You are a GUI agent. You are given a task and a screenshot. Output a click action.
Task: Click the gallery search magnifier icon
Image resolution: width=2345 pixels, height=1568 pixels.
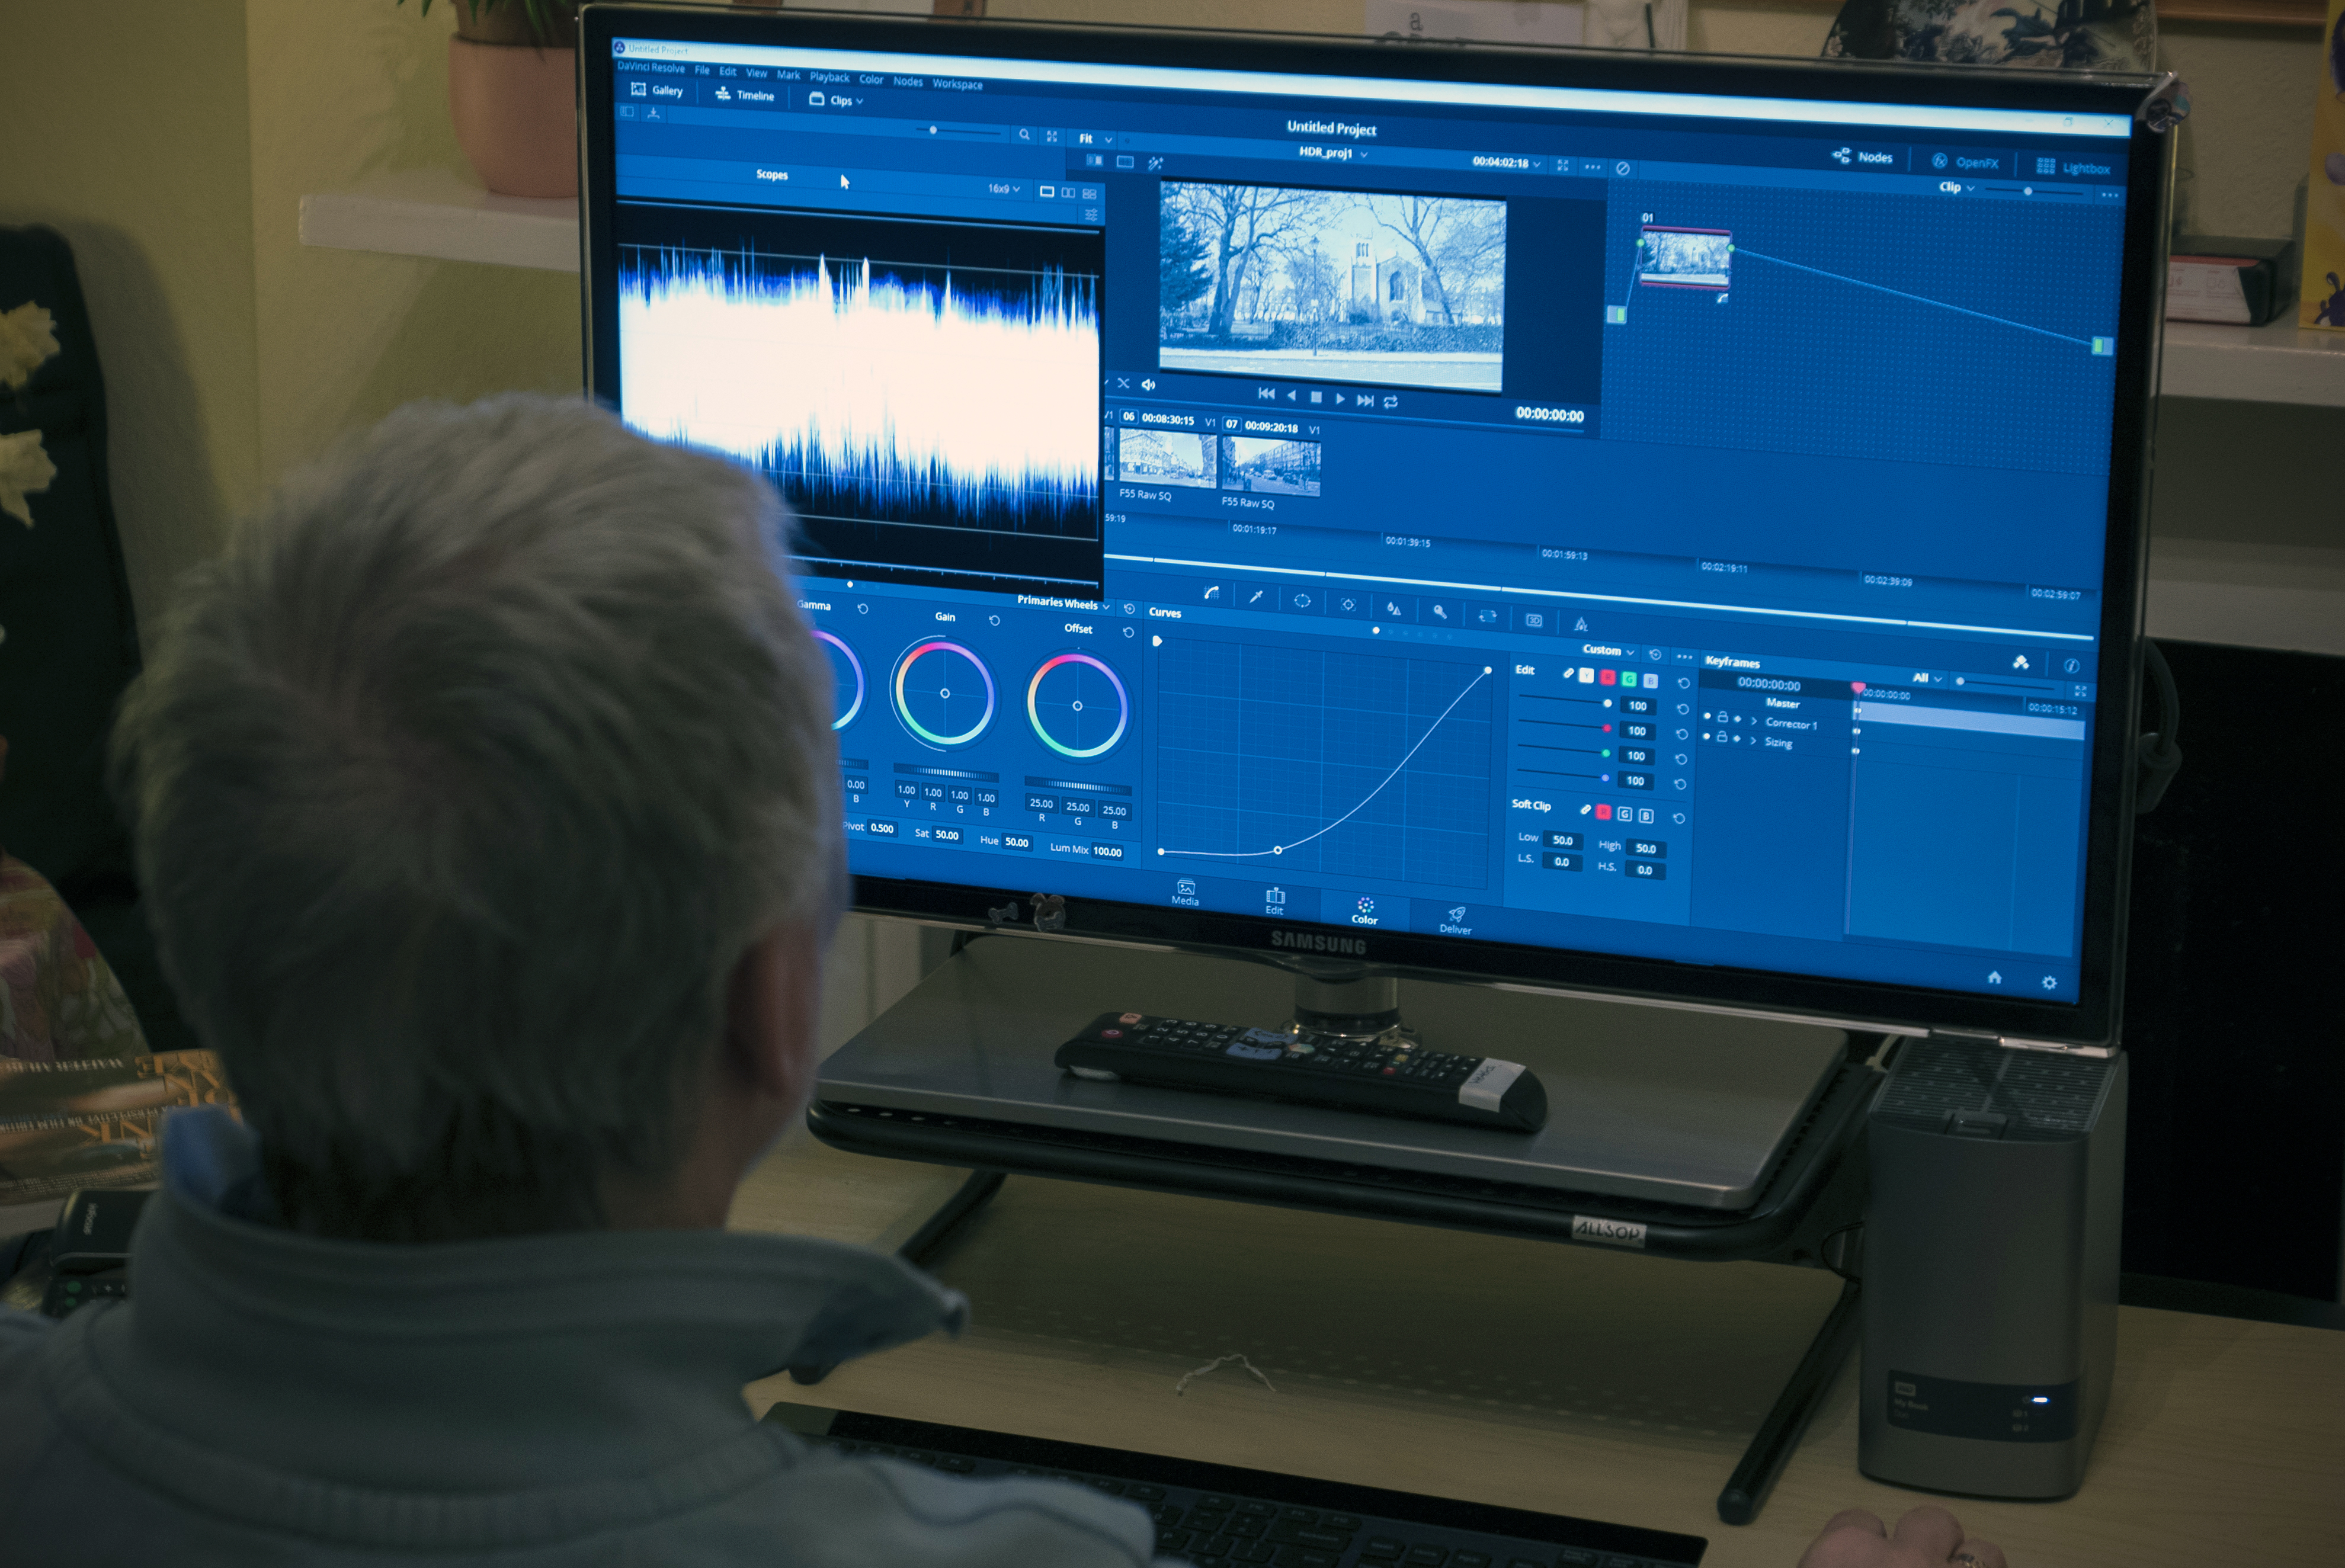(1024, 134)
